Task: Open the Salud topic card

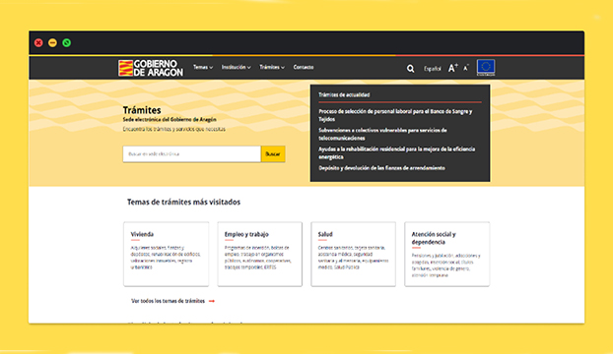Action: pyautogui.click(x=353, y=255)
